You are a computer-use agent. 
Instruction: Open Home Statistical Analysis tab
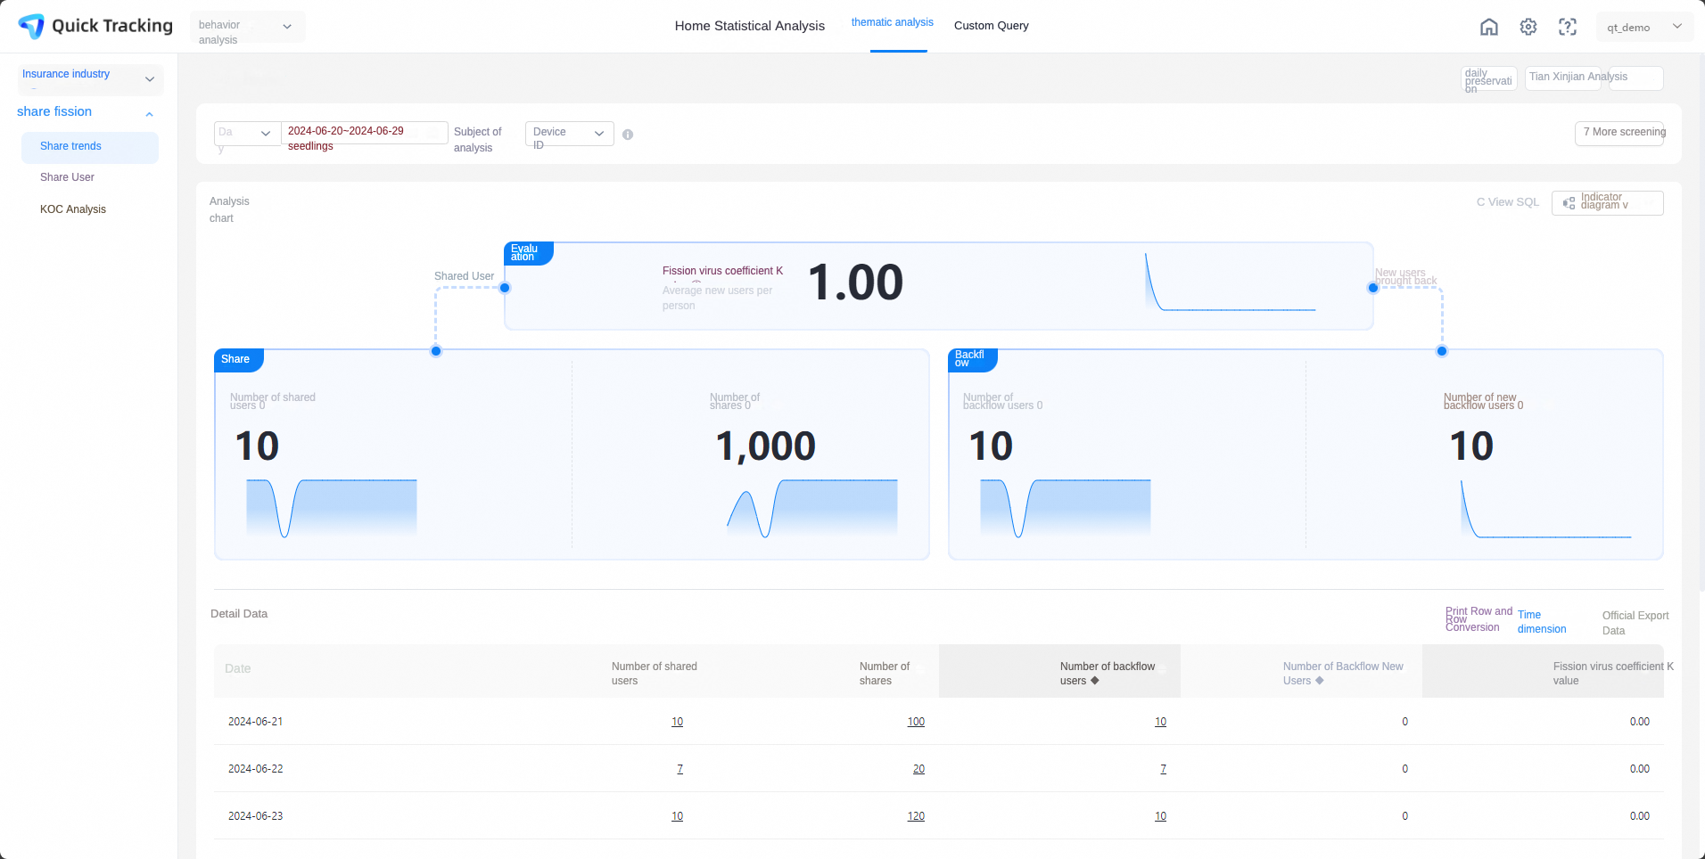[x=750, y=26]
